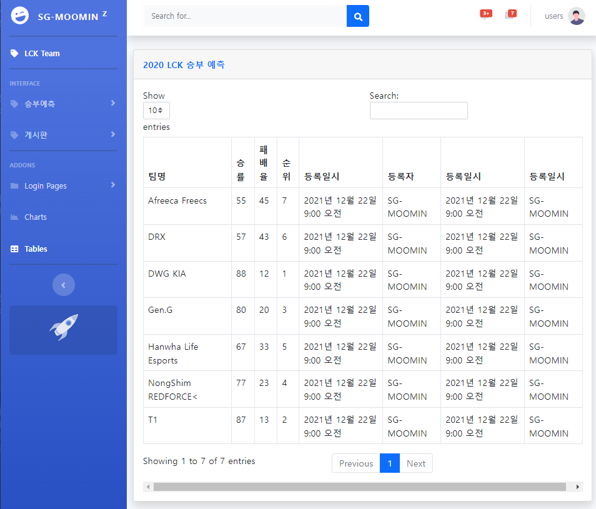Sort by 패배율 column header
The height and width of the screenshot is (509, 596).
266,162
